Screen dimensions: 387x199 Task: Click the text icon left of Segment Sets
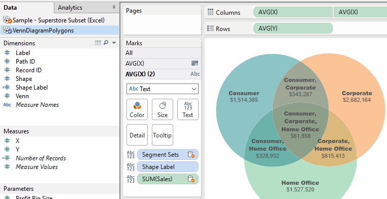point(131,155)
